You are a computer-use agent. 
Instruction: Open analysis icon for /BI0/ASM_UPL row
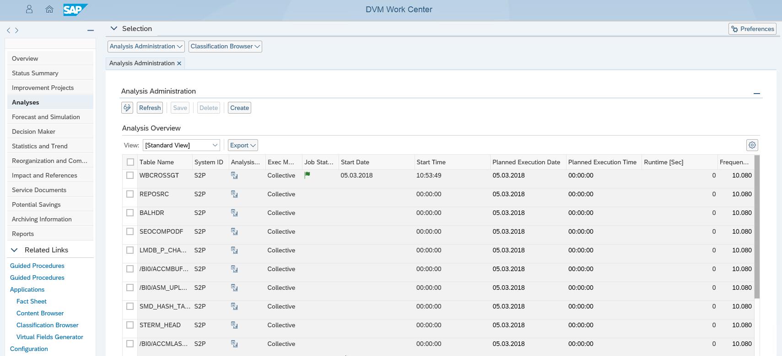coord(234,288)
